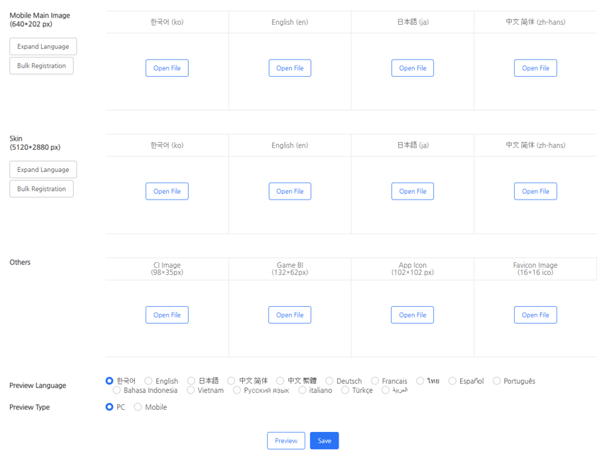Choose Mobile preview type
The width and height of the screenshot is (607, 461).
point(138,407)
